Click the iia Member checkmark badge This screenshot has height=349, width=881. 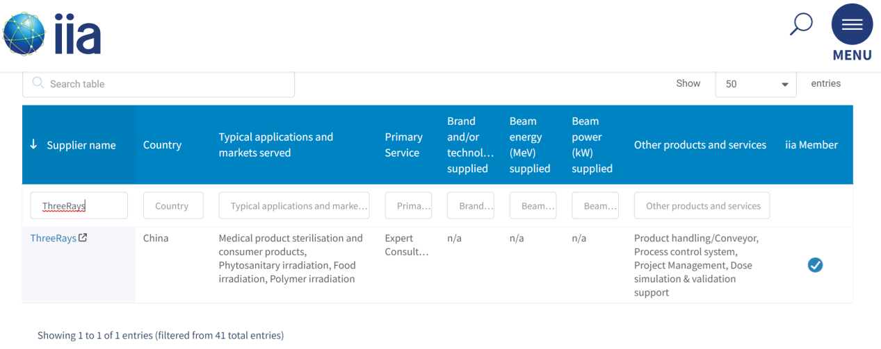(x=815, y=265)
